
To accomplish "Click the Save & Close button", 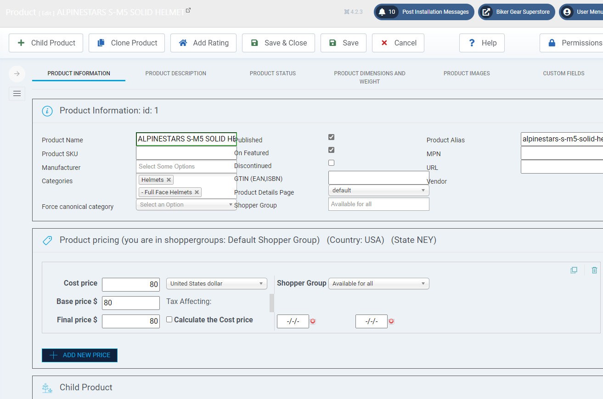I will point(278,43).
